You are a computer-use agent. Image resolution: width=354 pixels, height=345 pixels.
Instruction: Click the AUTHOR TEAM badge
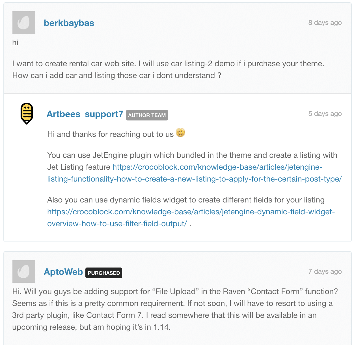[x=147, y=115]
